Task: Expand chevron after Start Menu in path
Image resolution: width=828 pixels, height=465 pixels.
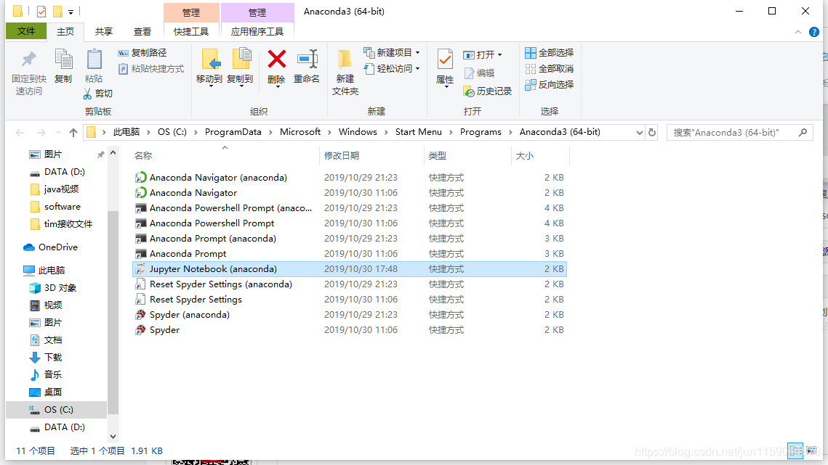Action: tap(451, 132)
